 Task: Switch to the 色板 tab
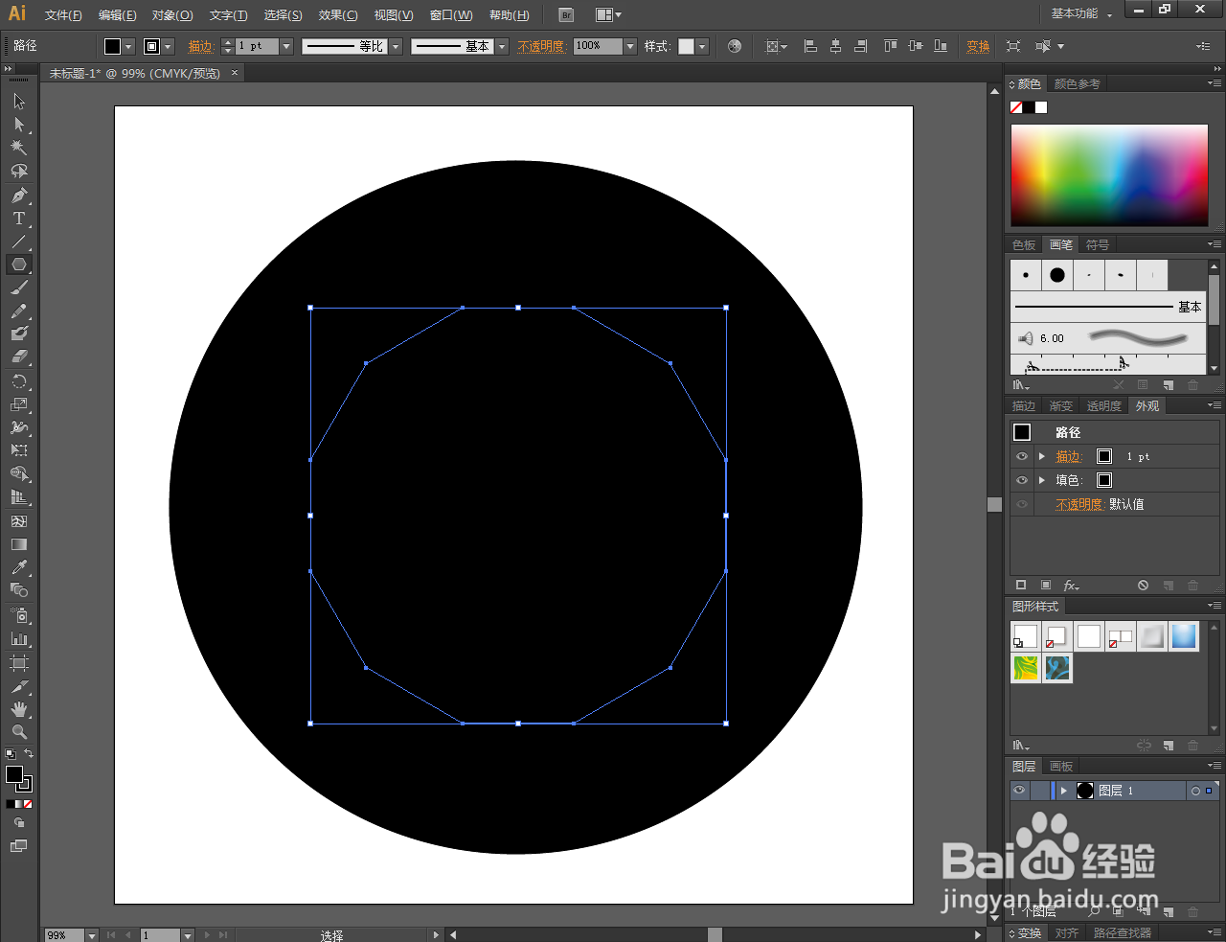pyautogui.click(x=1024, y=245)
